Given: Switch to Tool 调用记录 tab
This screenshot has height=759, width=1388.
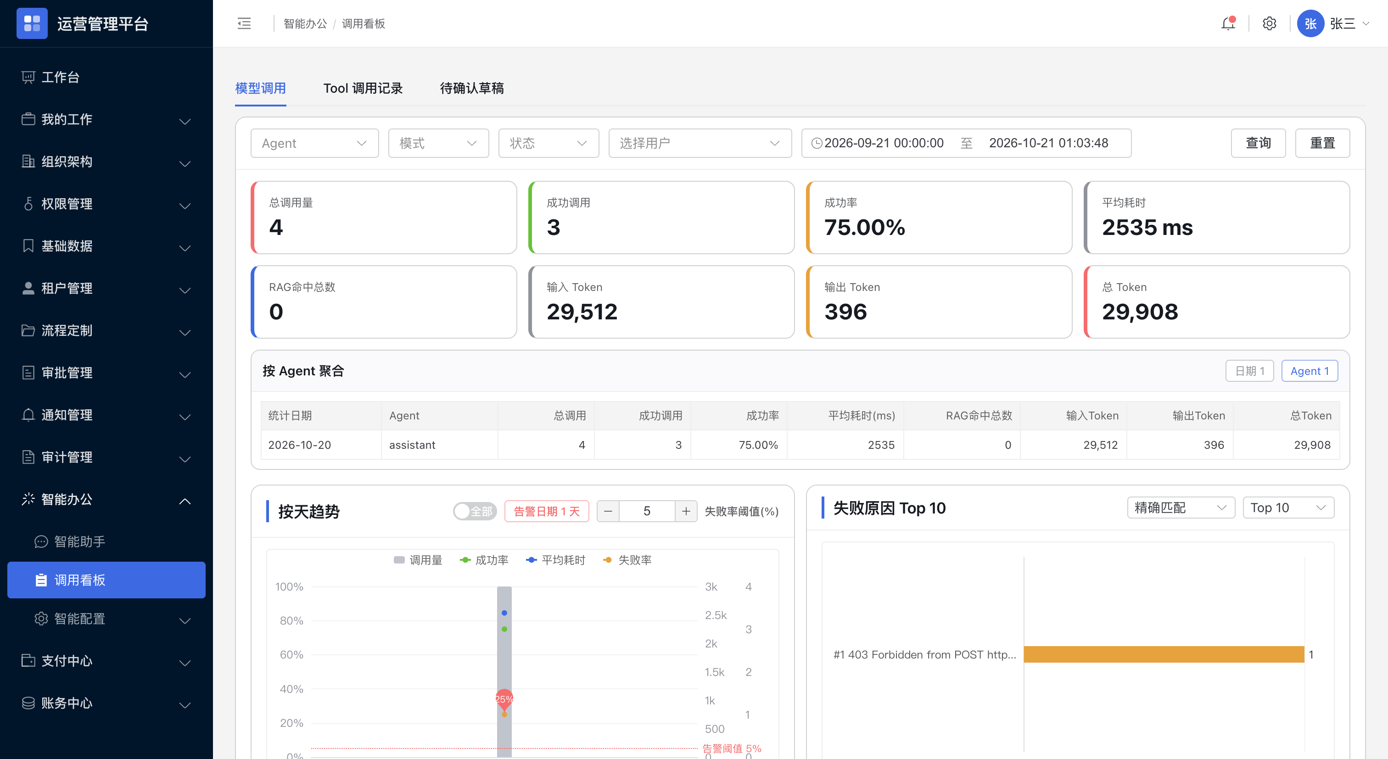Looking at the screenshot, I should coord(363,89).
